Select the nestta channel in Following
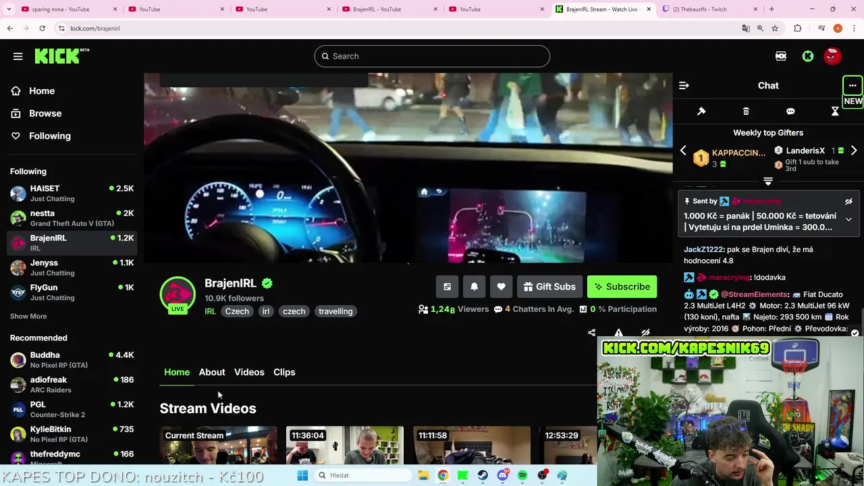Viewport: 864px width, 486px height. click(71, 218)
